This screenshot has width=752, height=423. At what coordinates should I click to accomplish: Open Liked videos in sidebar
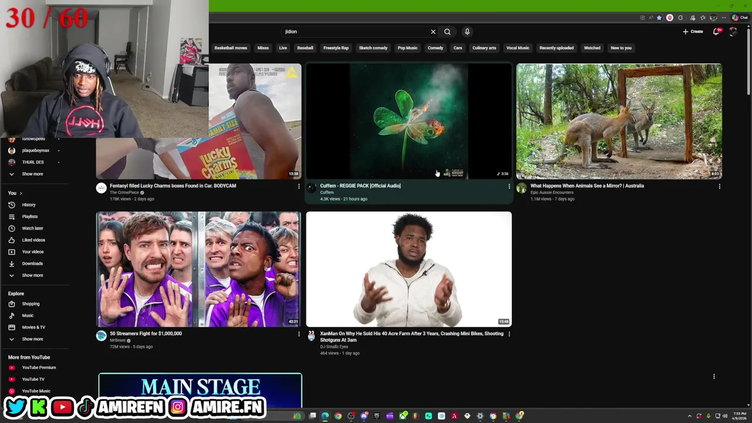pos(33,240)
